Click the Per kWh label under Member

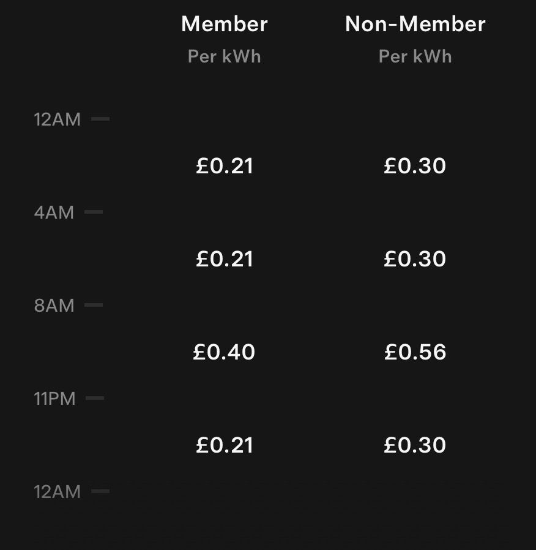pyautogui.click(x=225, y=56)
